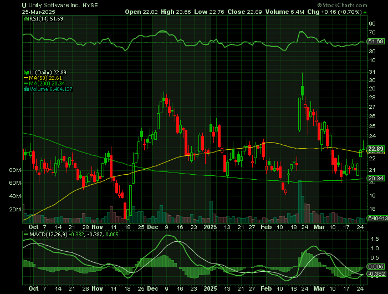Click the '25-Mar-2025' date text
This screenshot has height=294, width=388.
tap(38, 12)
